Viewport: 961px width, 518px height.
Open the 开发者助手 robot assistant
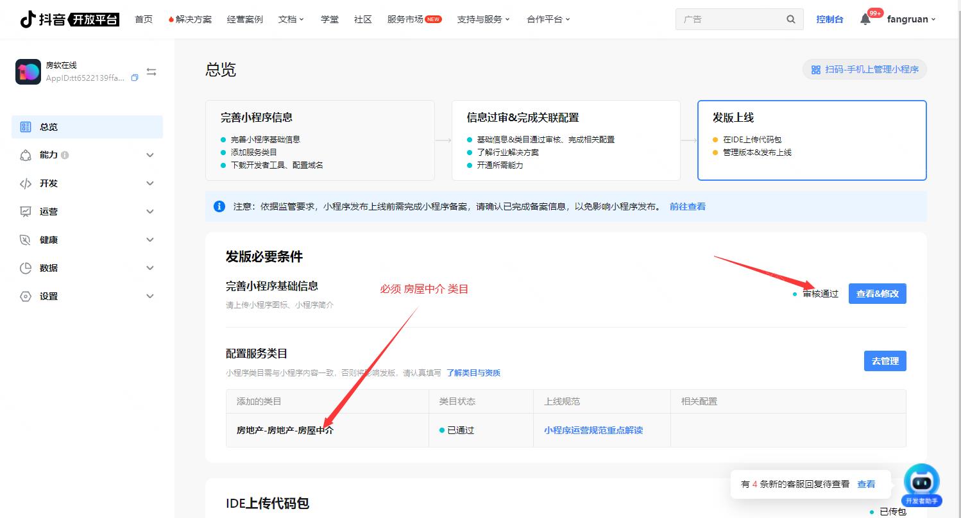921,485
